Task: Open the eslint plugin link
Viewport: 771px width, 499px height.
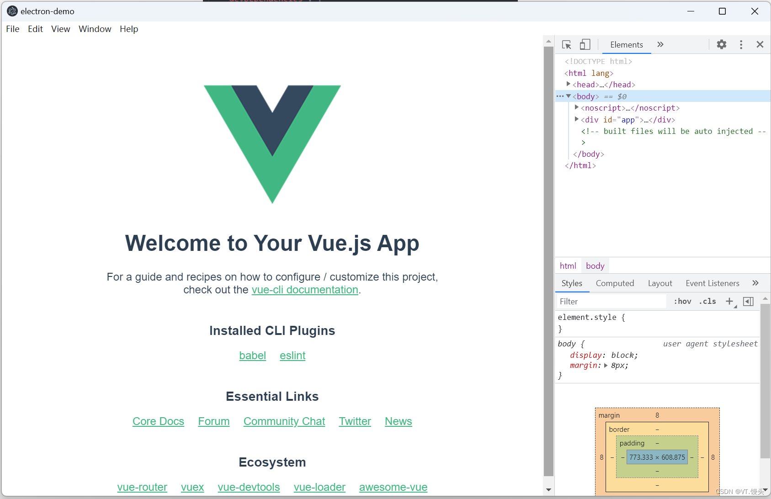Action: pyautogui.click(x=292, y=356)
